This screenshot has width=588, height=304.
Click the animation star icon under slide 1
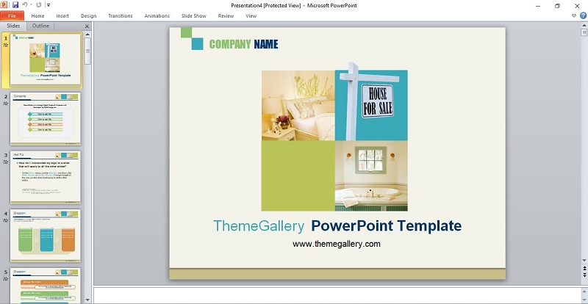tap(6, 45)
